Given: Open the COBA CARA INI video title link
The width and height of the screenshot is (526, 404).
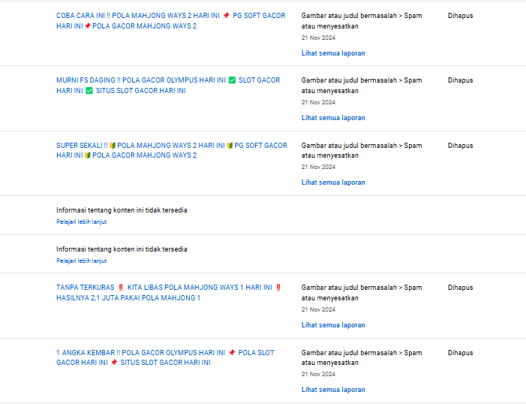Looking at the screenshot, I should coord(171,21).
